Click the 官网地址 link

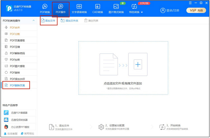tap(28, 134)
